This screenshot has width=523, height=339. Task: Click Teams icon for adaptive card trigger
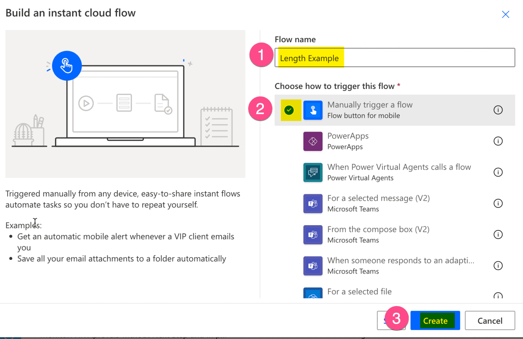313,266
